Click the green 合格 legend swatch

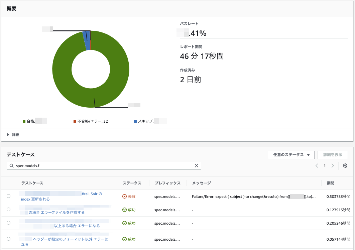tap(24, 121)
